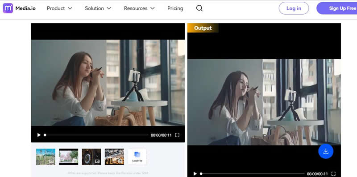Select the fourth street sample thumbnail
This screenshot has height=177, width=357.
[114, 157]
